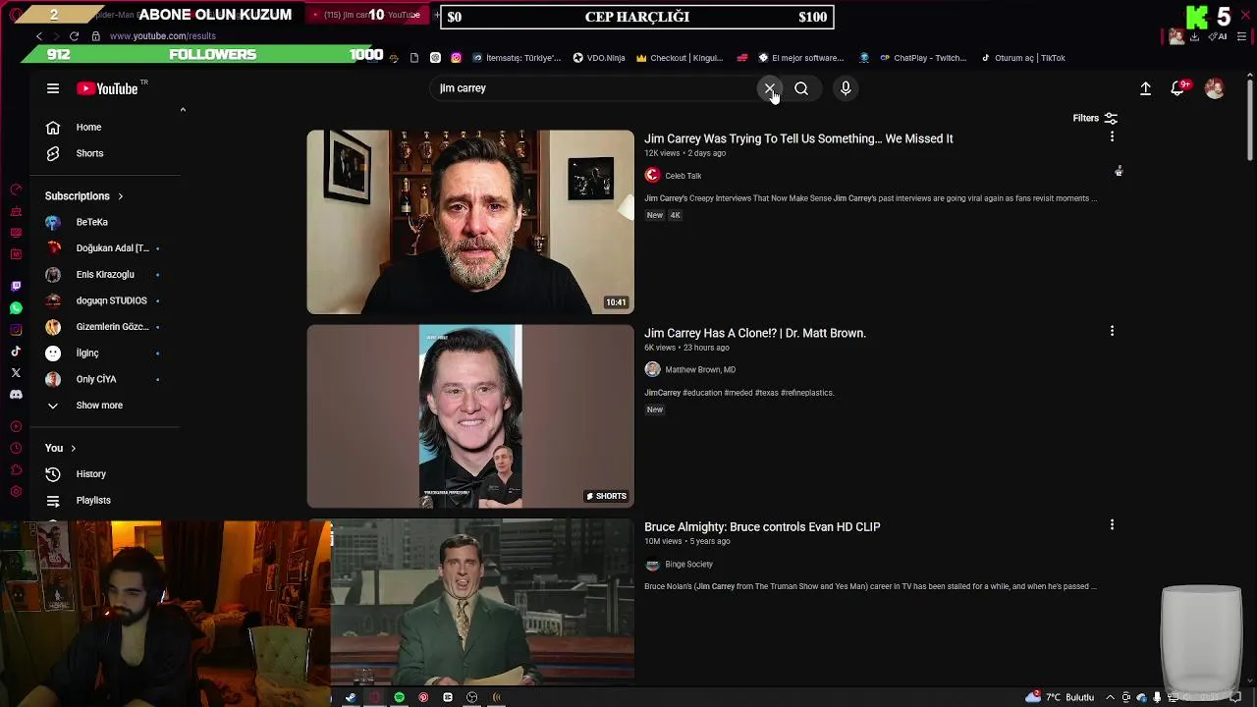Show hidden system tray icons

(1111, 697)
